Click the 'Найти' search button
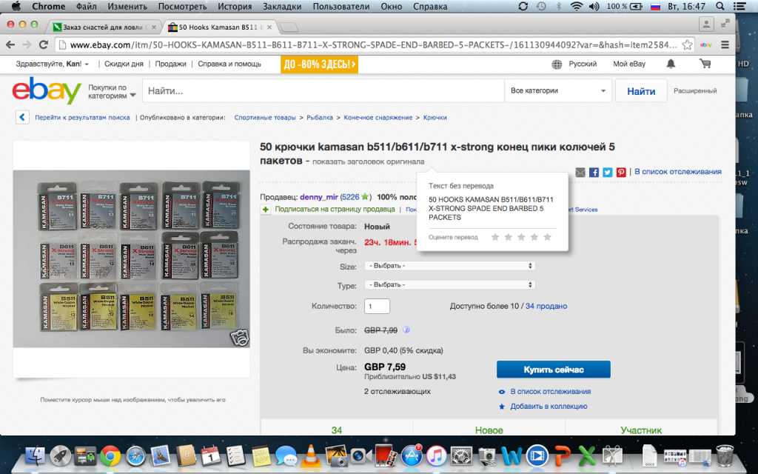 [x=641, y=91]
